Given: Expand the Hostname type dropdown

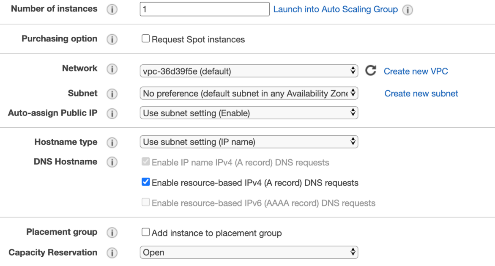Looking at the screenshot, I should (249, 142).
